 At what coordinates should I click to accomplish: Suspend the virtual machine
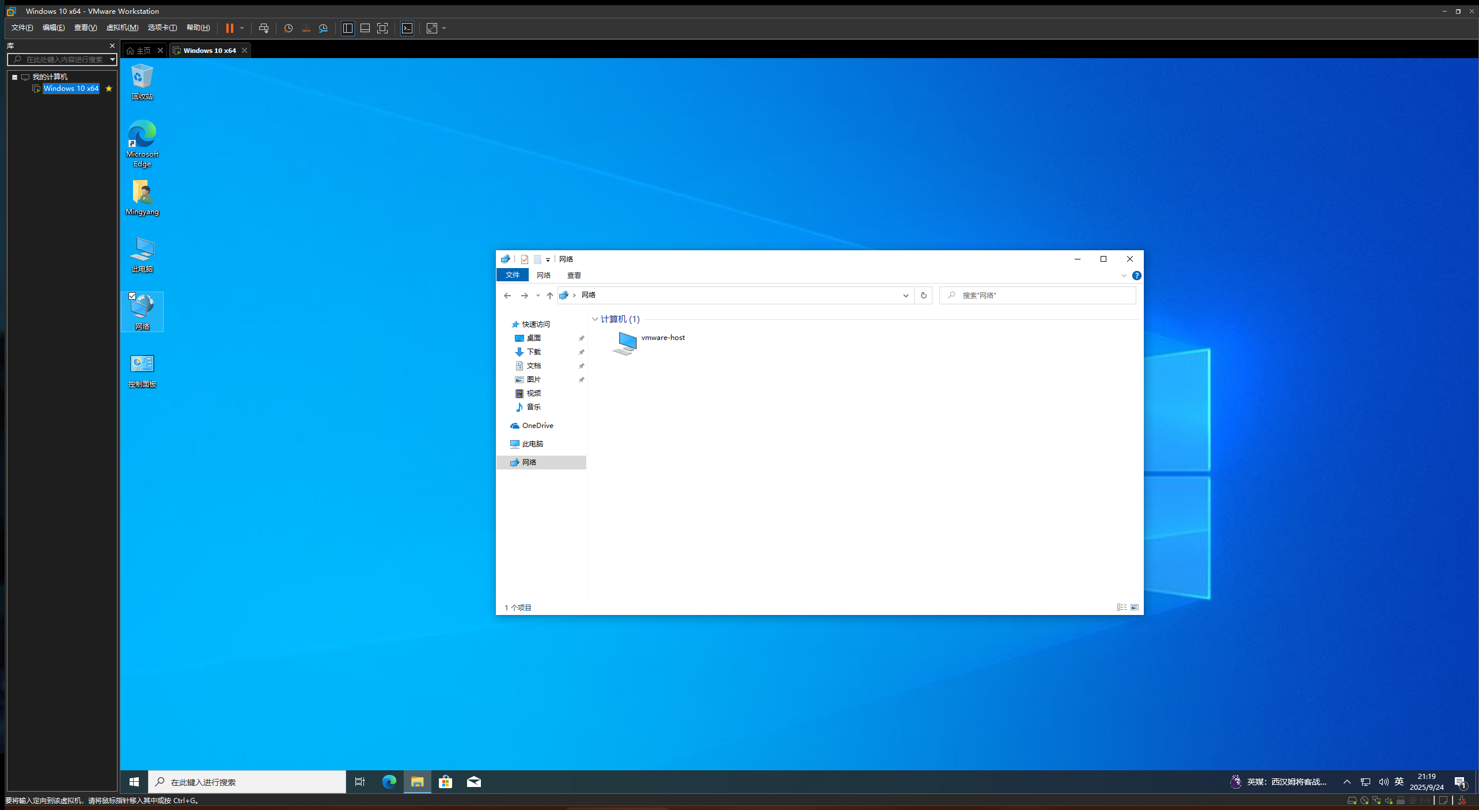(229, 28)
